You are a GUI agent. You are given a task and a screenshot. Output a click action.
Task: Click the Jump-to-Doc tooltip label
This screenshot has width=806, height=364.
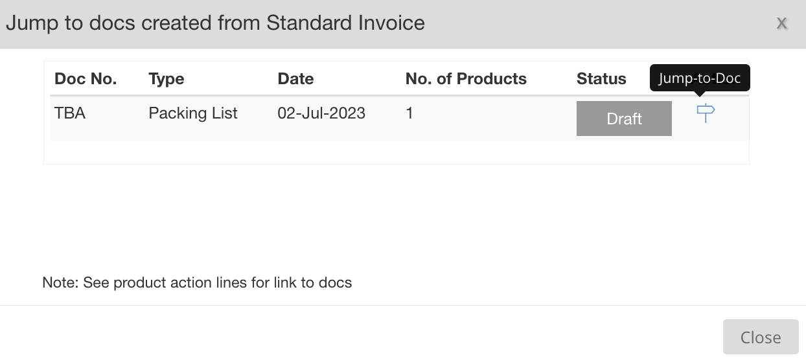(700, 78)
